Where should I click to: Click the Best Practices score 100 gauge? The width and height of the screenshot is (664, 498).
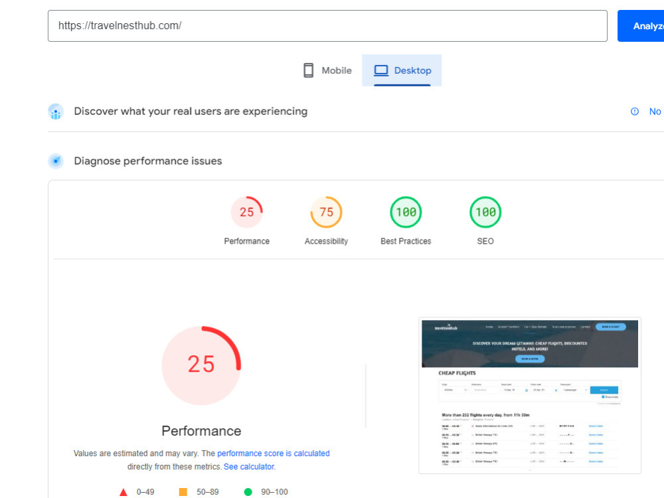[406, 212]
